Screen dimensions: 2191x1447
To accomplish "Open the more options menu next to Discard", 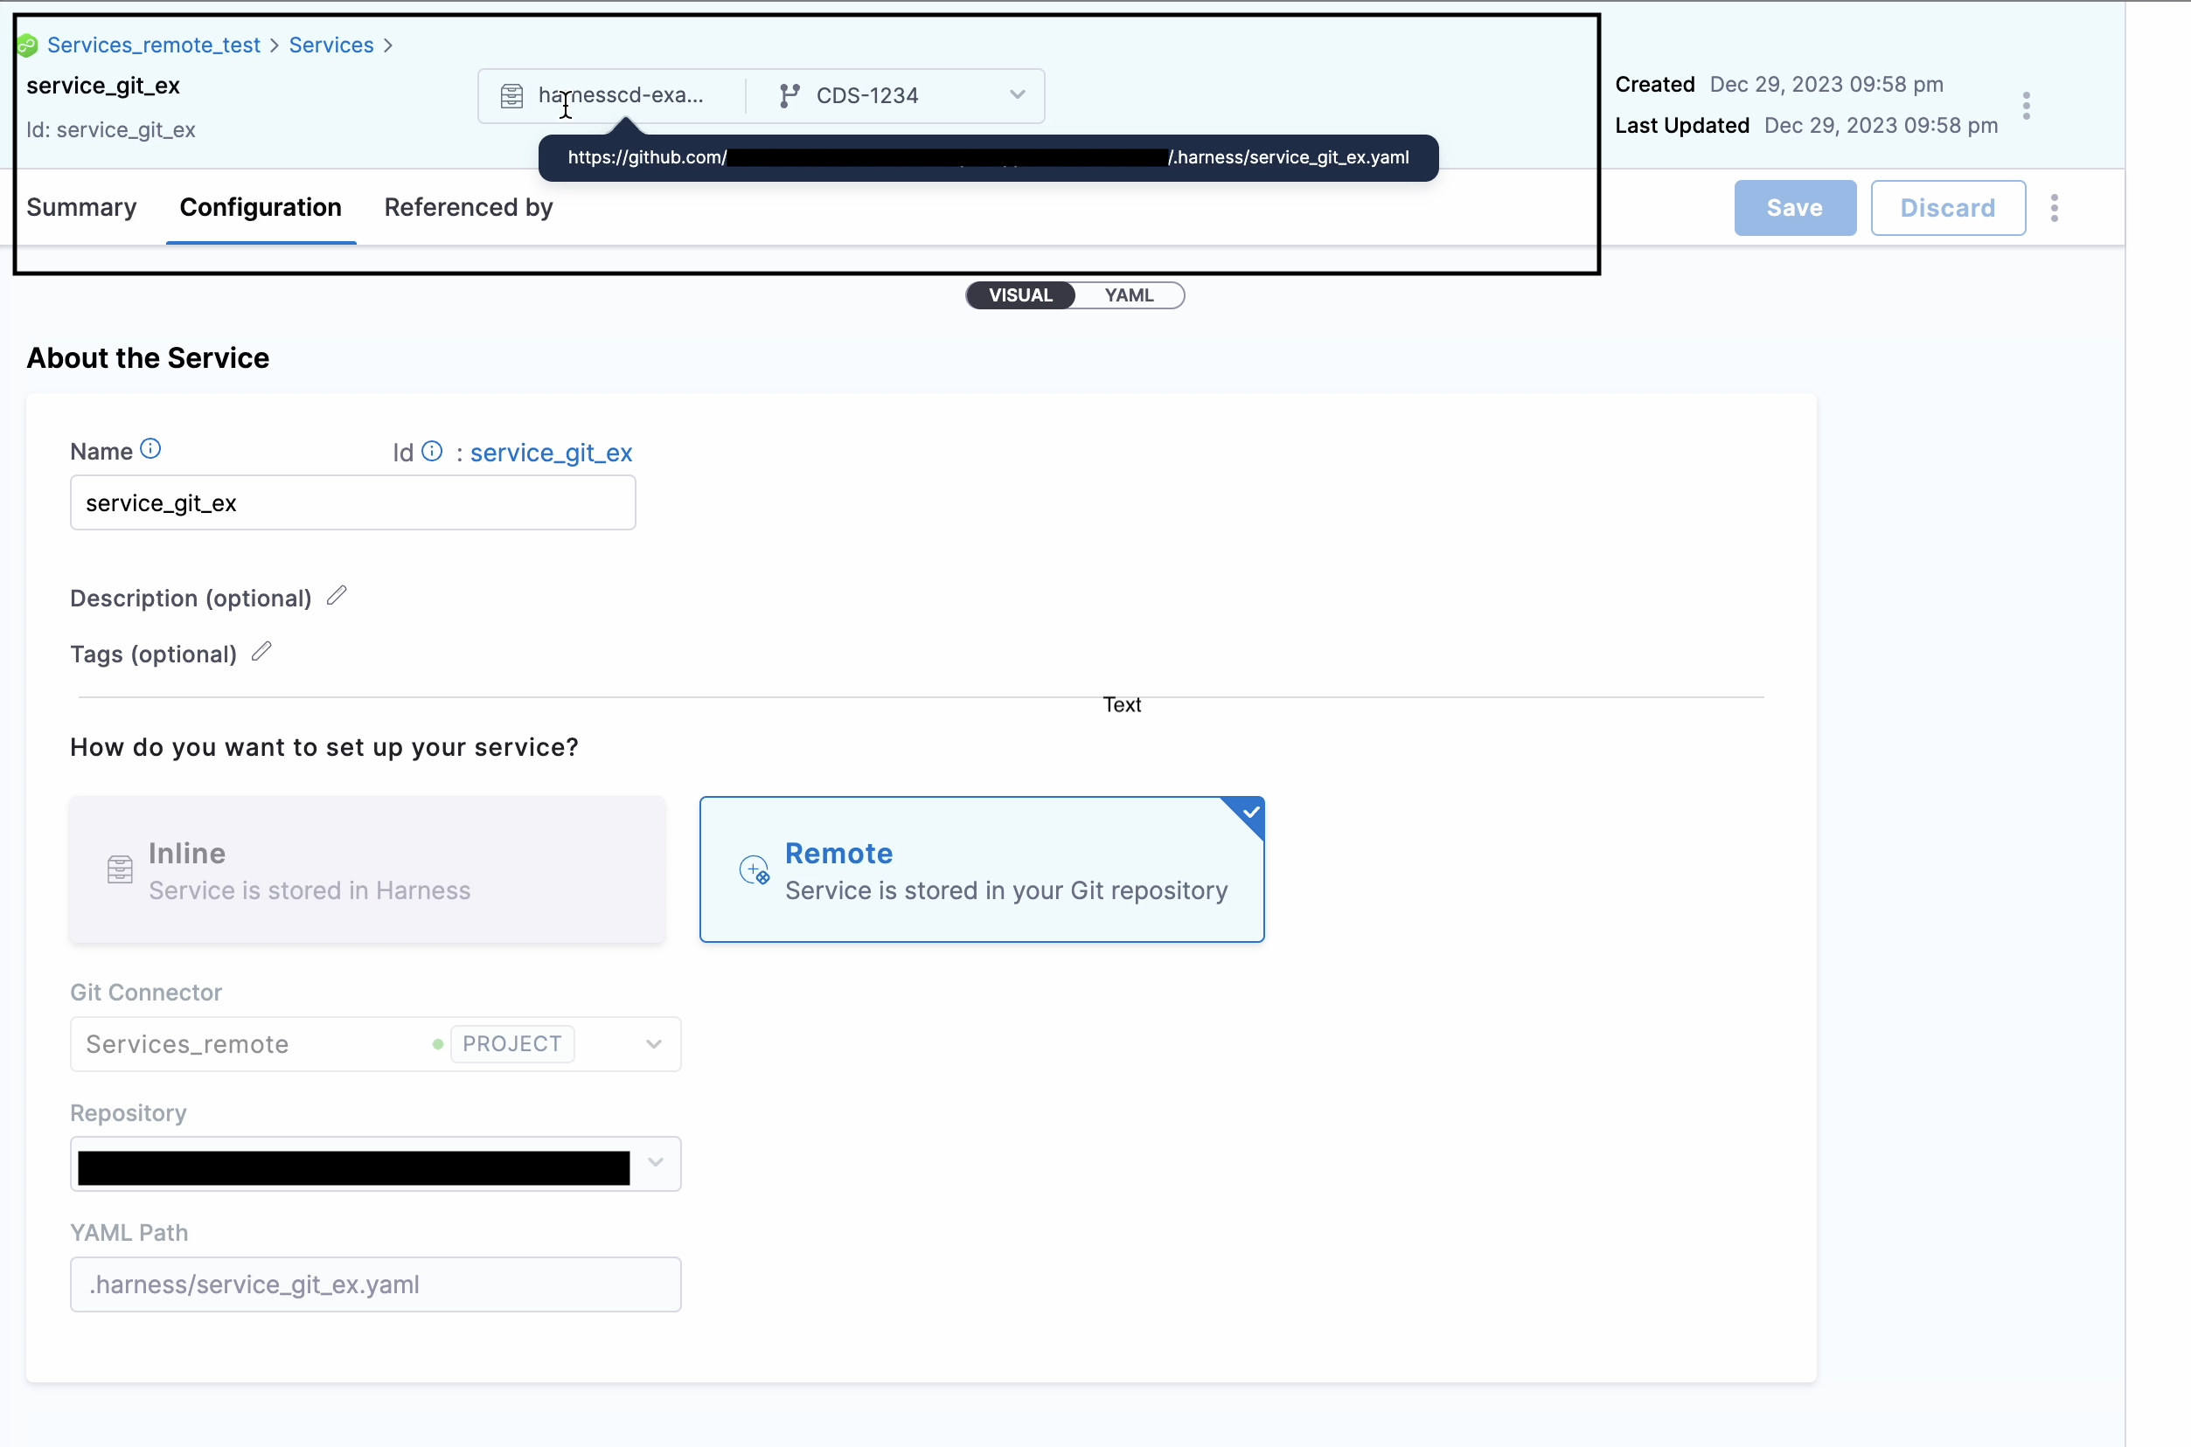I will [x=2054, y=209].
